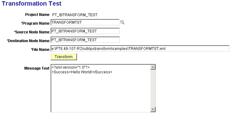Place cursor in the File Name path field

(140, 48)
